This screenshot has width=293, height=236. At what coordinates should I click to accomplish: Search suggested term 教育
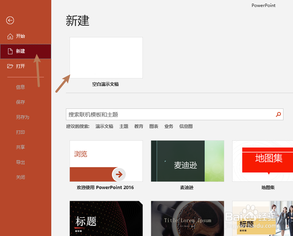[139, 126]
